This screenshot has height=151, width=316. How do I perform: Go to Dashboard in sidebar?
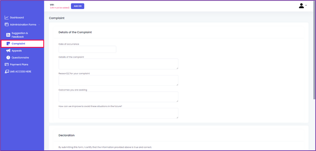click(x=17, y=17)
